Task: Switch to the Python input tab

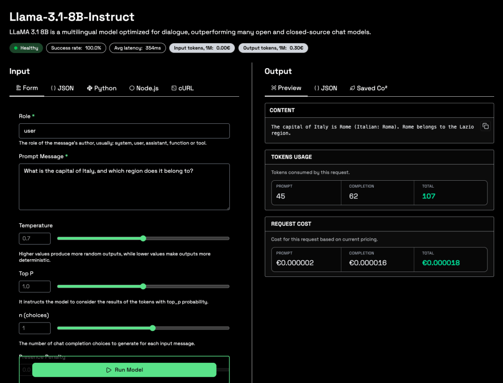Action: 102,88
